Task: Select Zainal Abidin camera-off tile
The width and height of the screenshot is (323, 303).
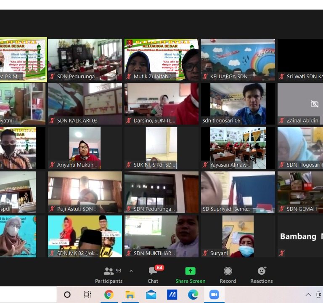Action: 300,104
